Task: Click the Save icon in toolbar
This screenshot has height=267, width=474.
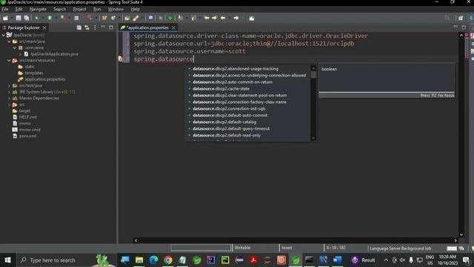Action: coord(19,18)
